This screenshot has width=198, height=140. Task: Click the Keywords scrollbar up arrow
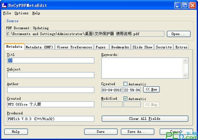(x=185, y=61)
